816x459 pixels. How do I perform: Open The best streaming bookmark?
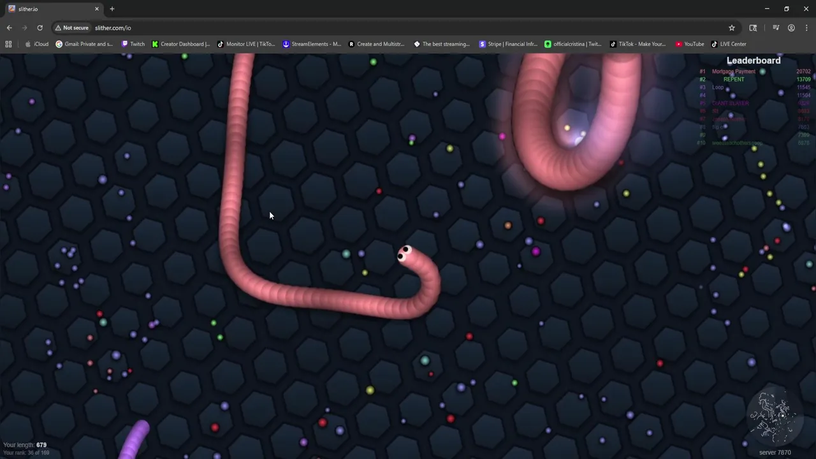[x=442, y=44]
